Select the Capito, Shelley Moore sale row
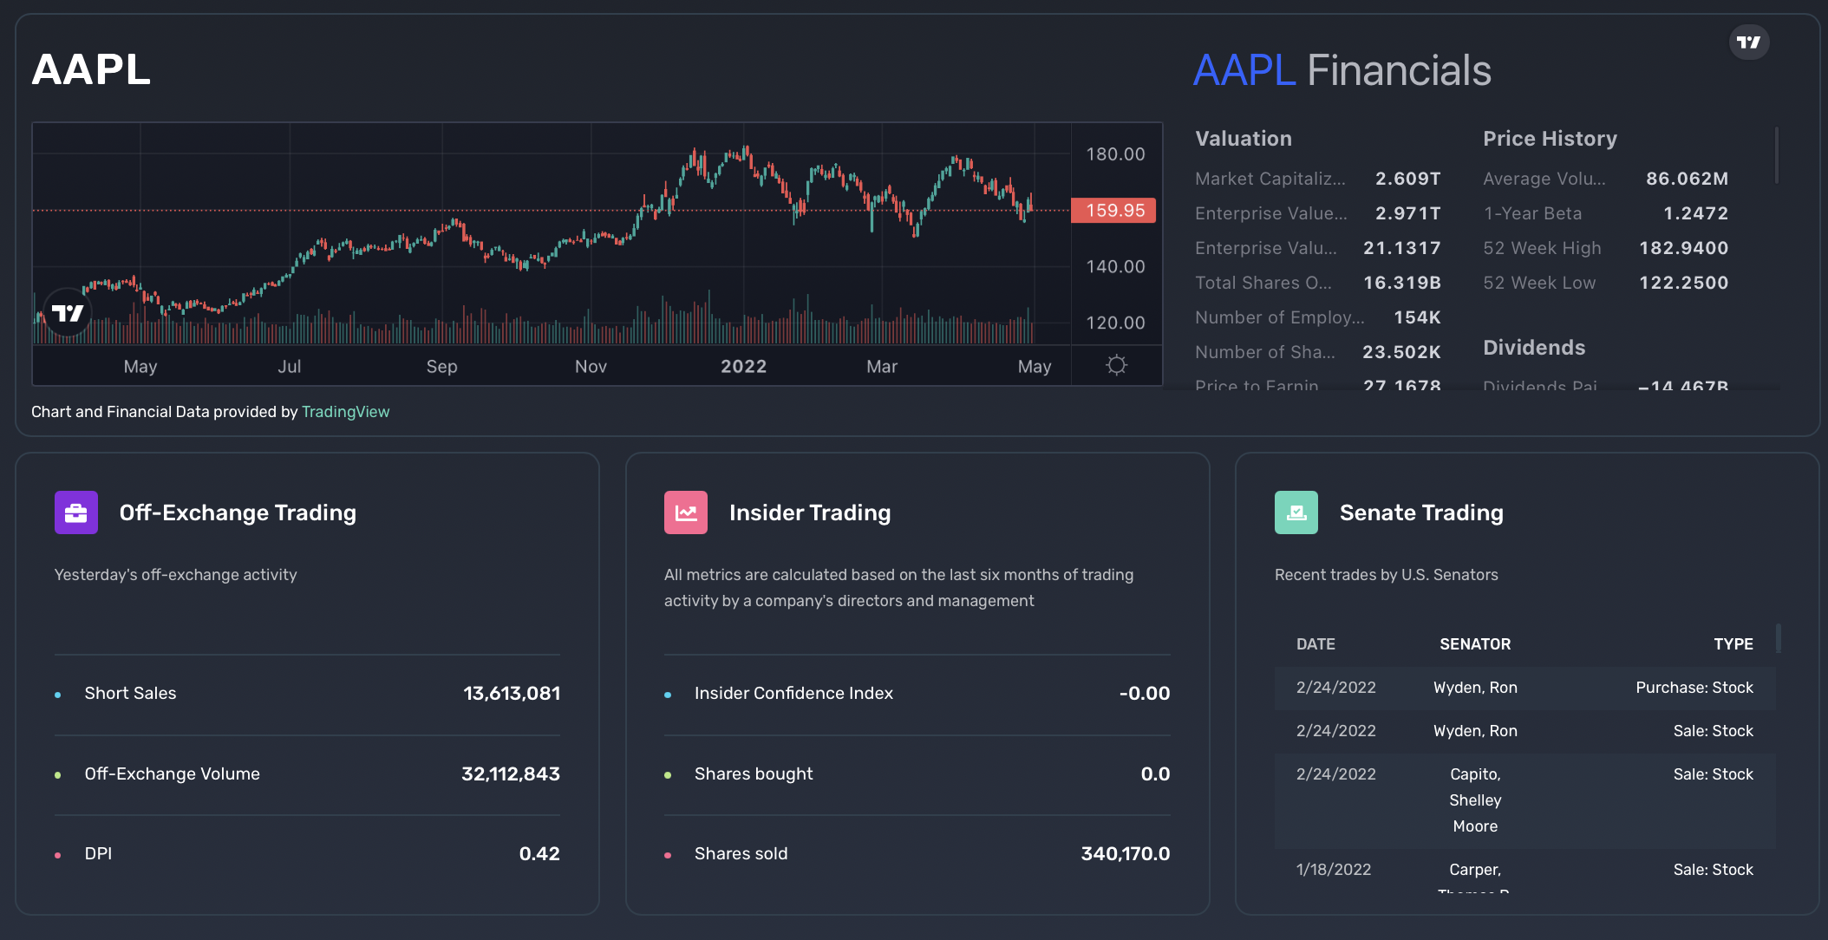The width and height of the screenshot is (1828, 940). point(1524,800)
